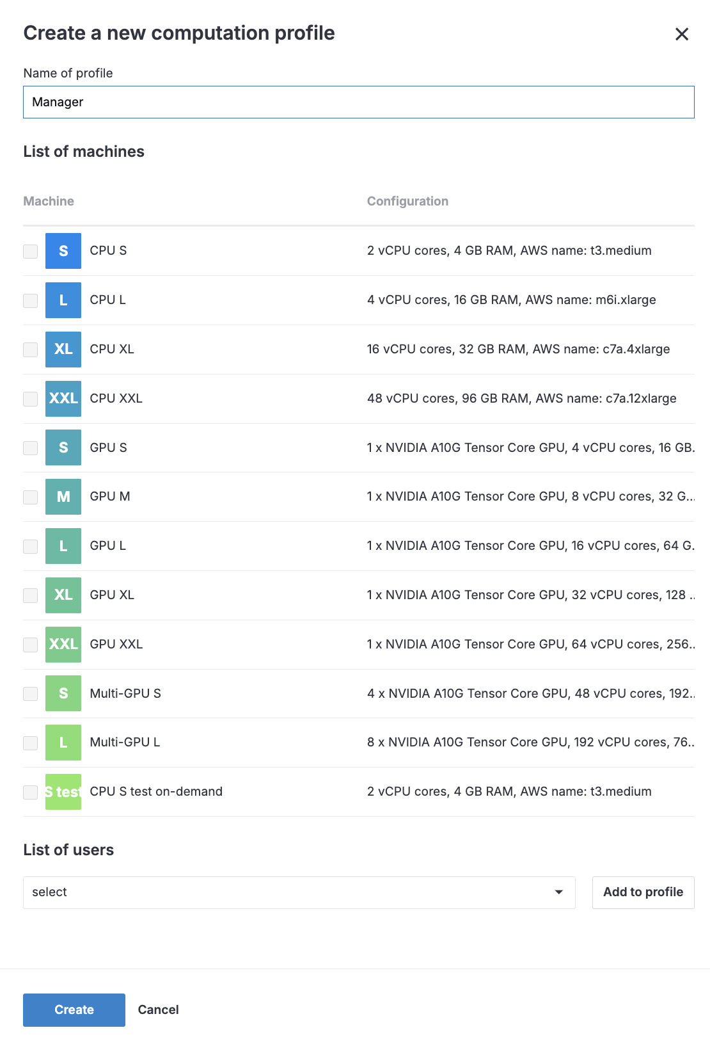Screen dimensions: 710x1046
Task: Close the computation profile dialog
Action: pyautogui.click(x=682, y=34)
